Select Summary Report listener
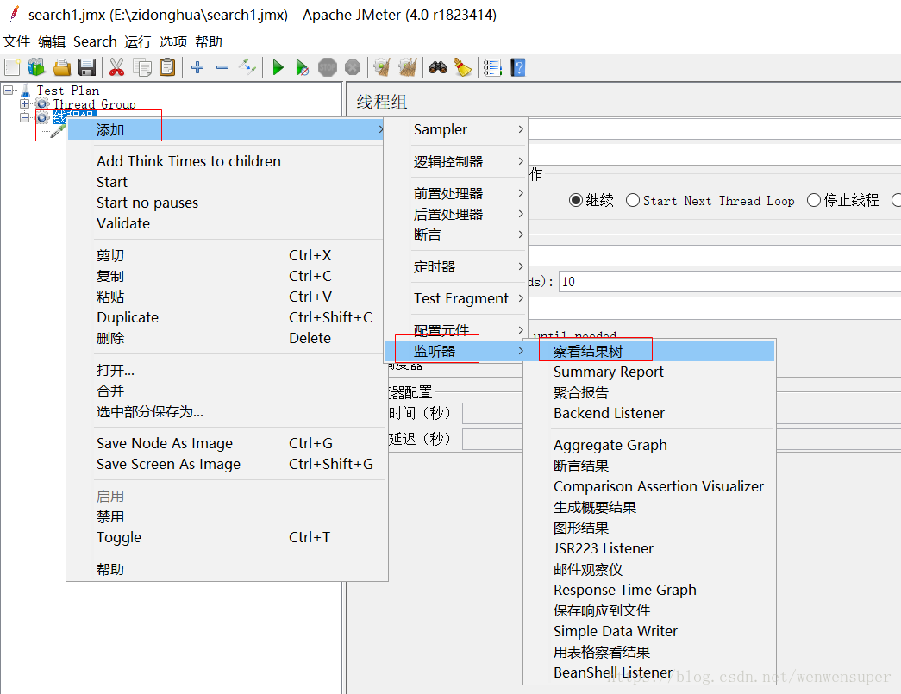 pos(650,372)
